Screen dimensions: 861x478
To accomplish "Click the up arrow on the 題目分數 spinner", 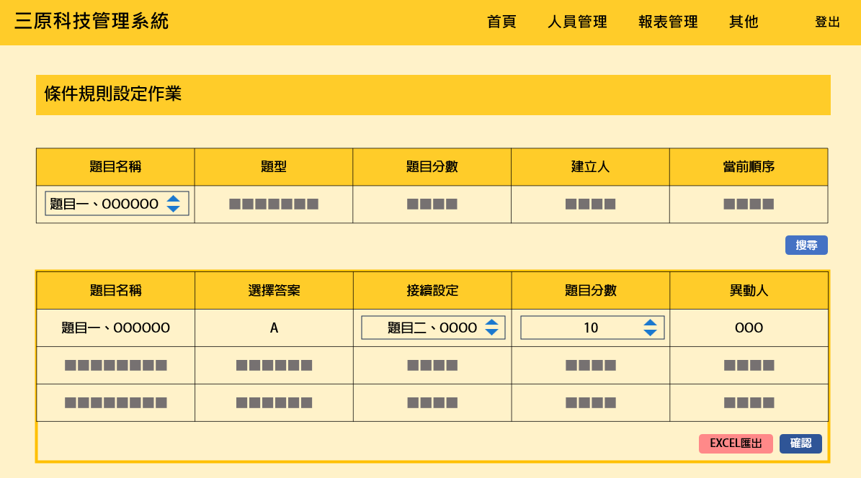I will pos(651,323).
